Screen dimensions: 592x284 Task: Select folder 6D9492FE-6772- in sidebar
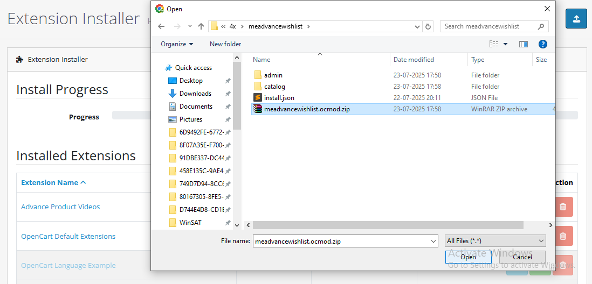pyautogui.click(x=202, y=132)
